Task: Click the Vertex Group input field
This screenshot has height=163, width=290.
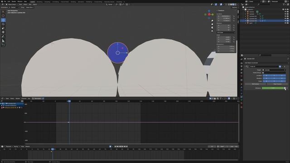Action: click(274, 73)
